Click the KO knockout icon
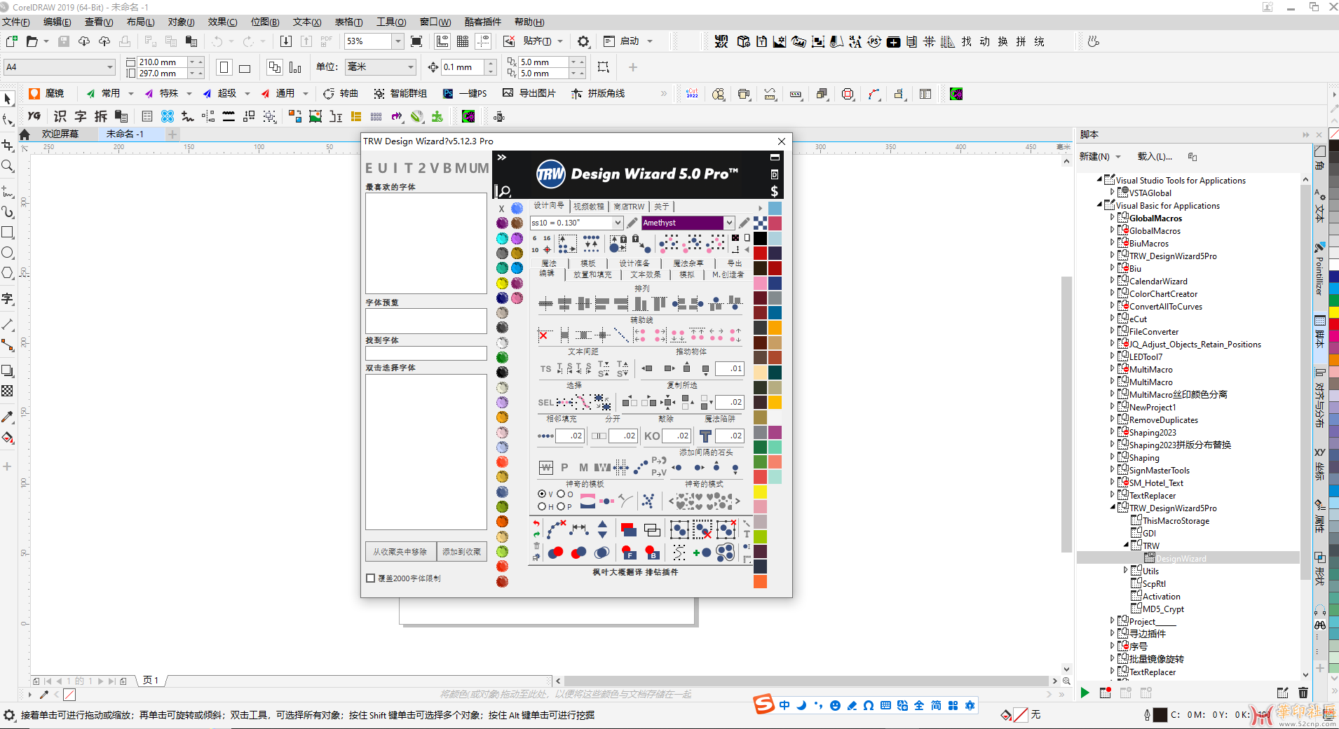Image resolution: width=1339 pixels, height=729 pixels. [652, 436]
